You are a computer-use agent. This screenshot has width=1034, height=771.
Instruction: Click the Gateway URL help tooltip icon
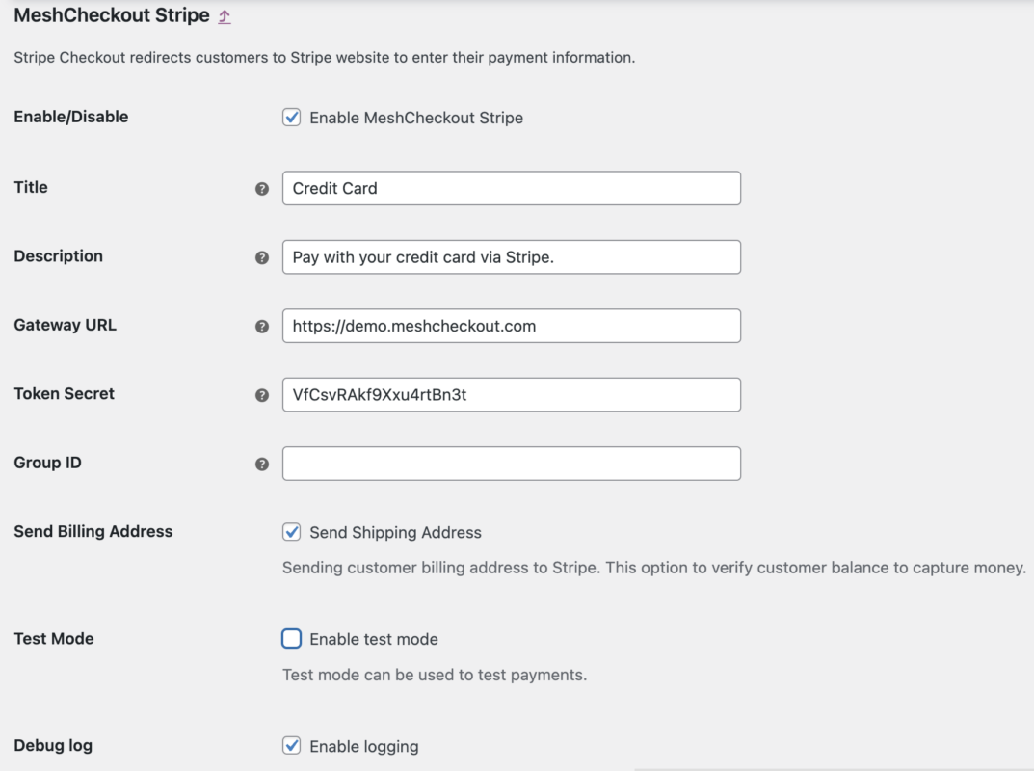(261, 327)
